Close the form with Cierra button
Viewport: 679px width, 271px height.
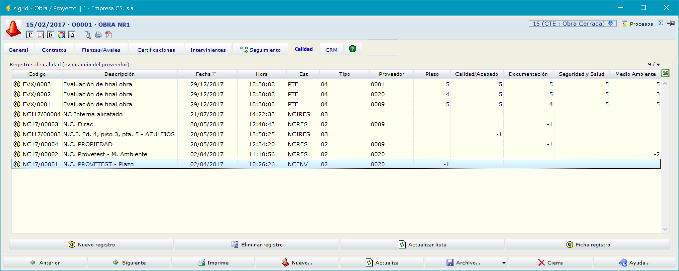click(x=550, y=262)
